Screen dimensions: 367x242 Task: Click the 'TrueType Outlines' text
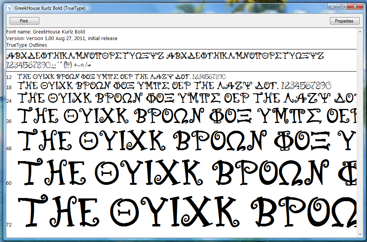coord(26,45)
